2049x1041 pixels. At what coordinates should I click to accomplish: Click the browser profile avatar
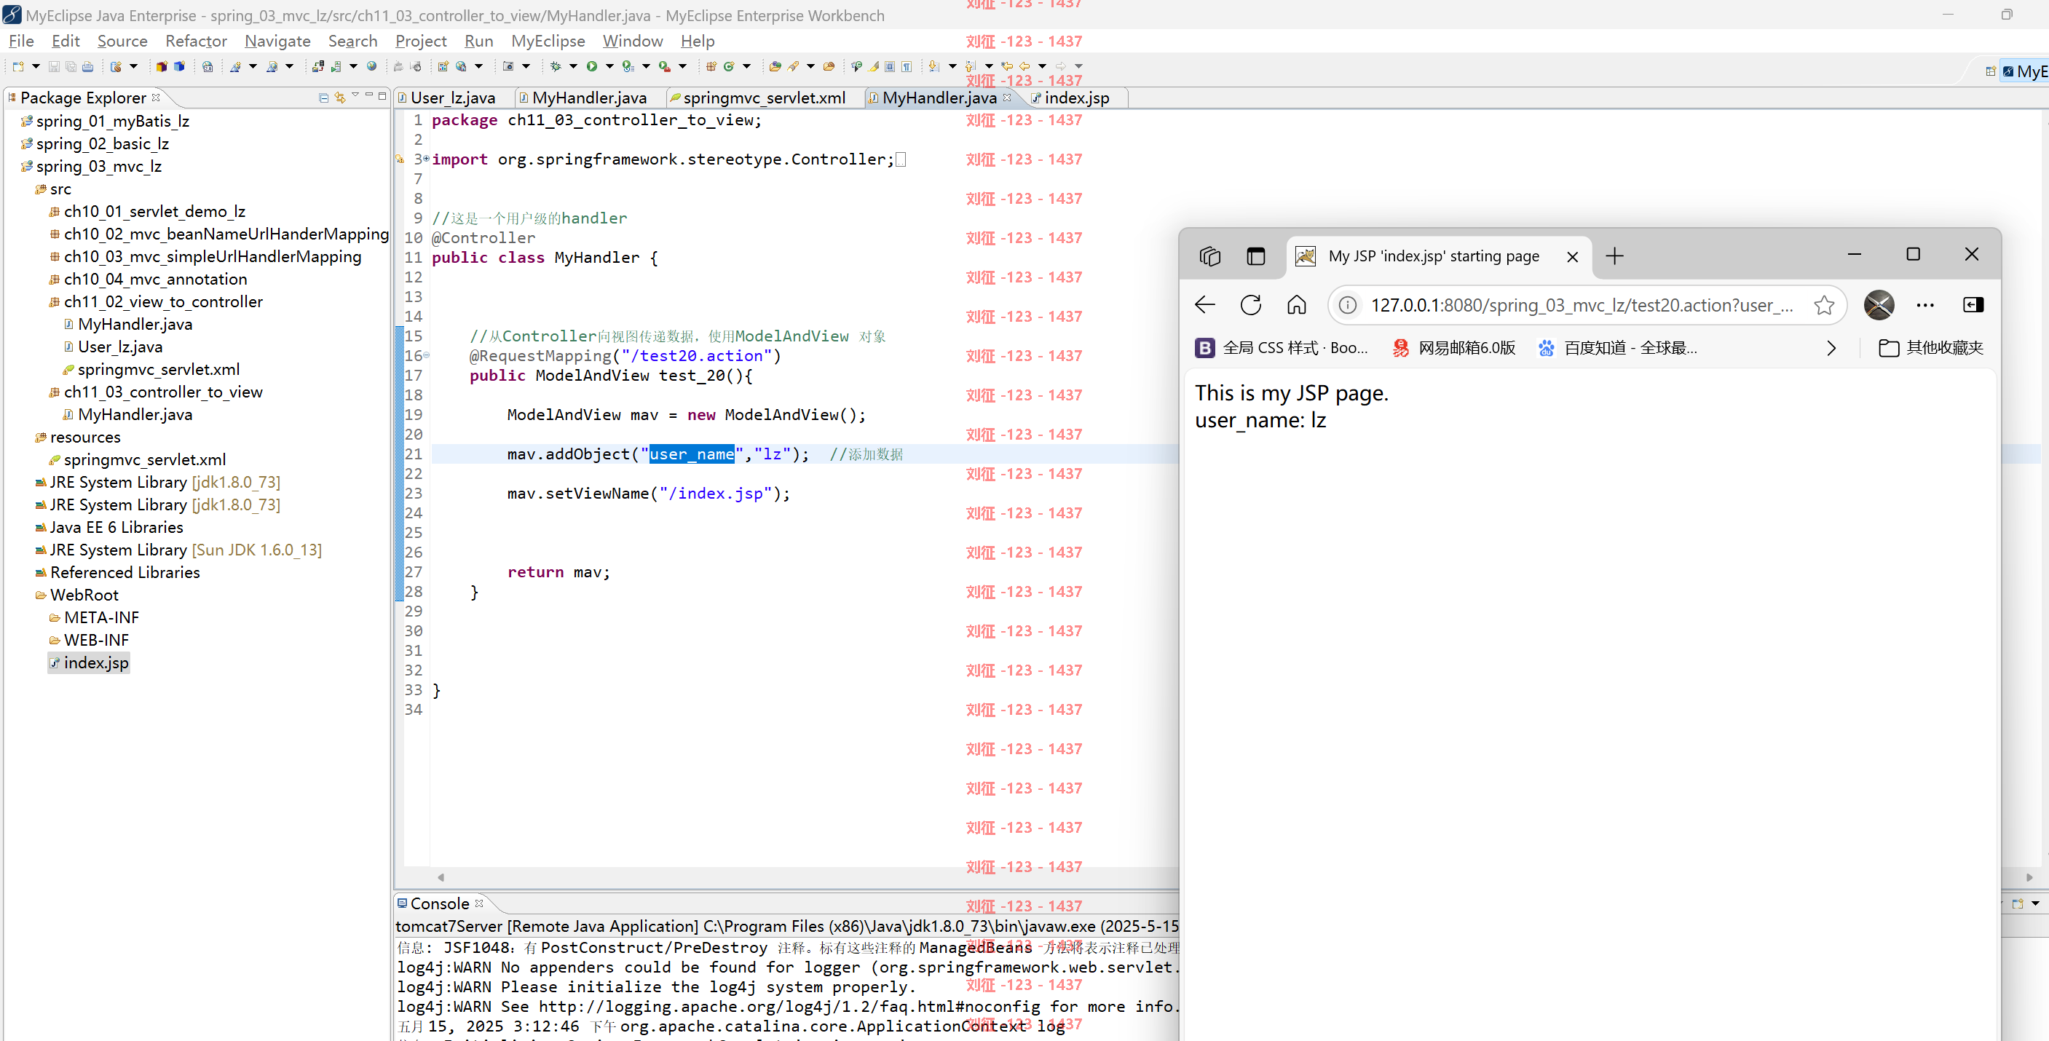pos(1879,304)
